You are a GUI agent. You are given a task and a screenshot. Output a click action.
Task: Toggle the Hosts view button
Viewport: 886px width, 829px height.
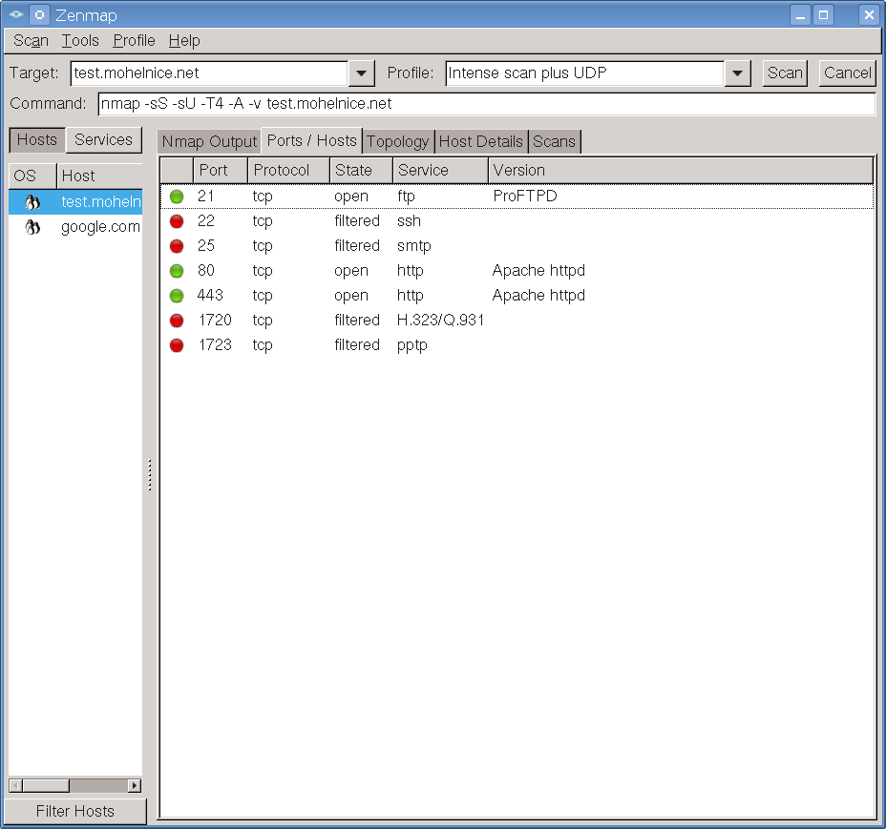point(37,140)
